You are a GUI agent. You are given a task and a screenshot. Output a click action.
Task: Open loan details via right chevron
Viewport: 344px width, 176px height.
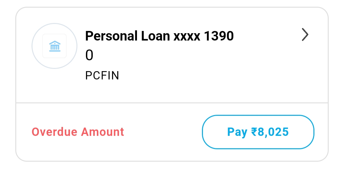click(x=305, y=35)
